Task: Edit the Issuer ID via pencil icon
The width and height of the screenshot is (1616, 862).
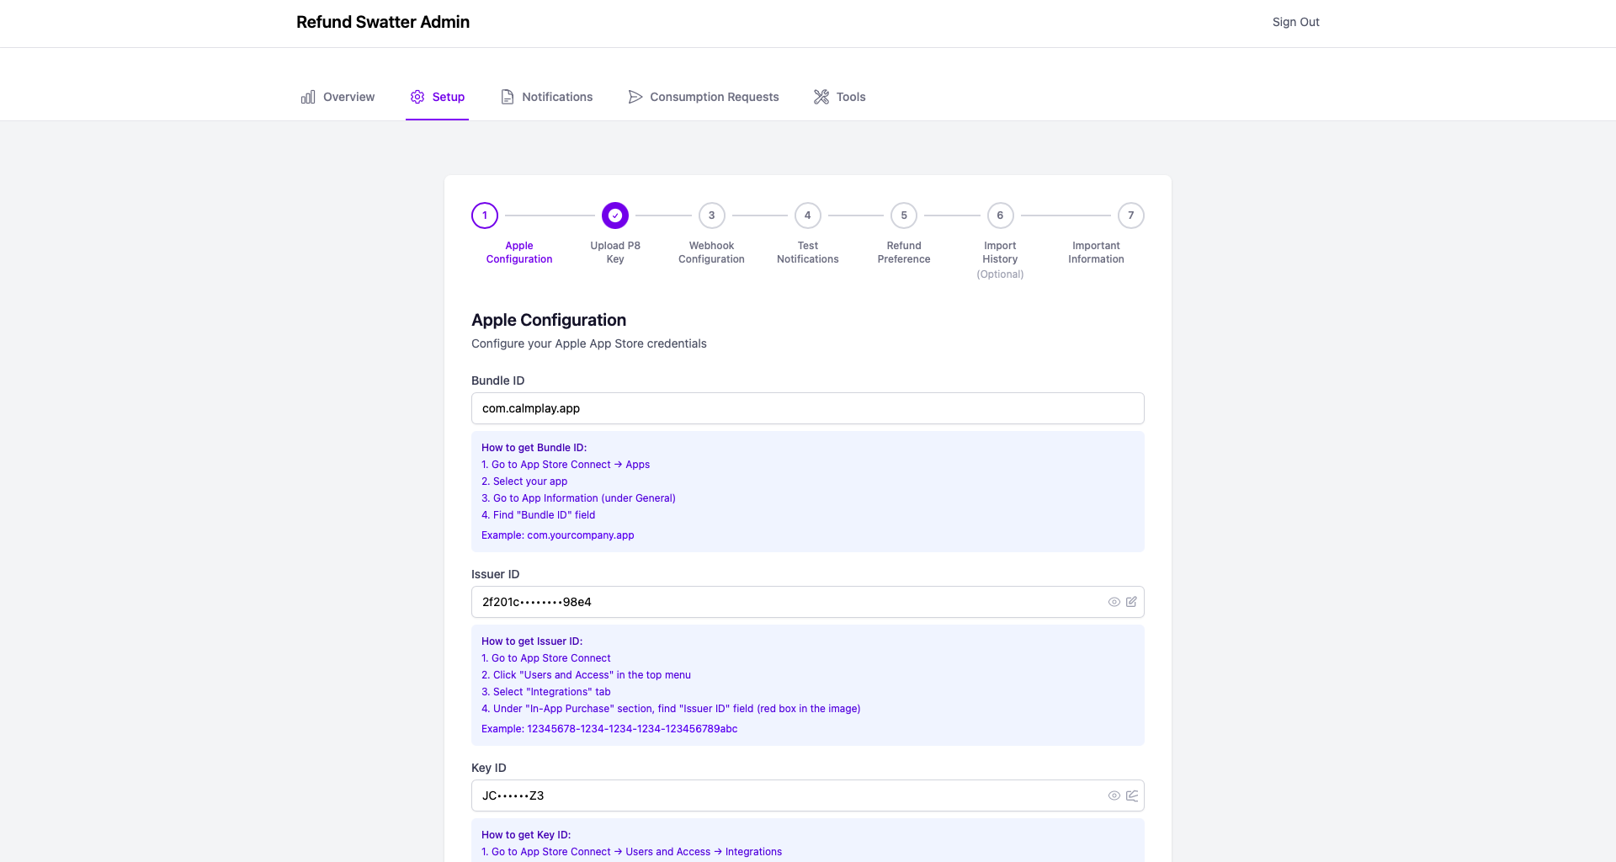Action: [1131, 602]
